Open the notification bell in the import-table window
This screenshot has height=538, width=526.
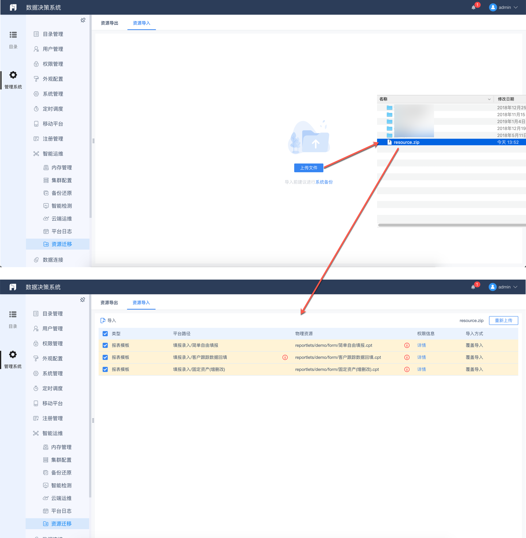(x=473, y=287)
